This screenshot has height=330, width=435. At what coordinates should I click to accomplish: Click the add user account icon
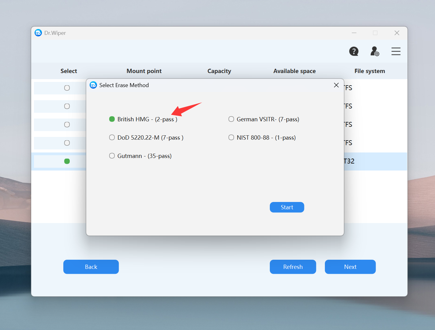pyautogui.click(x=375, y=51)
